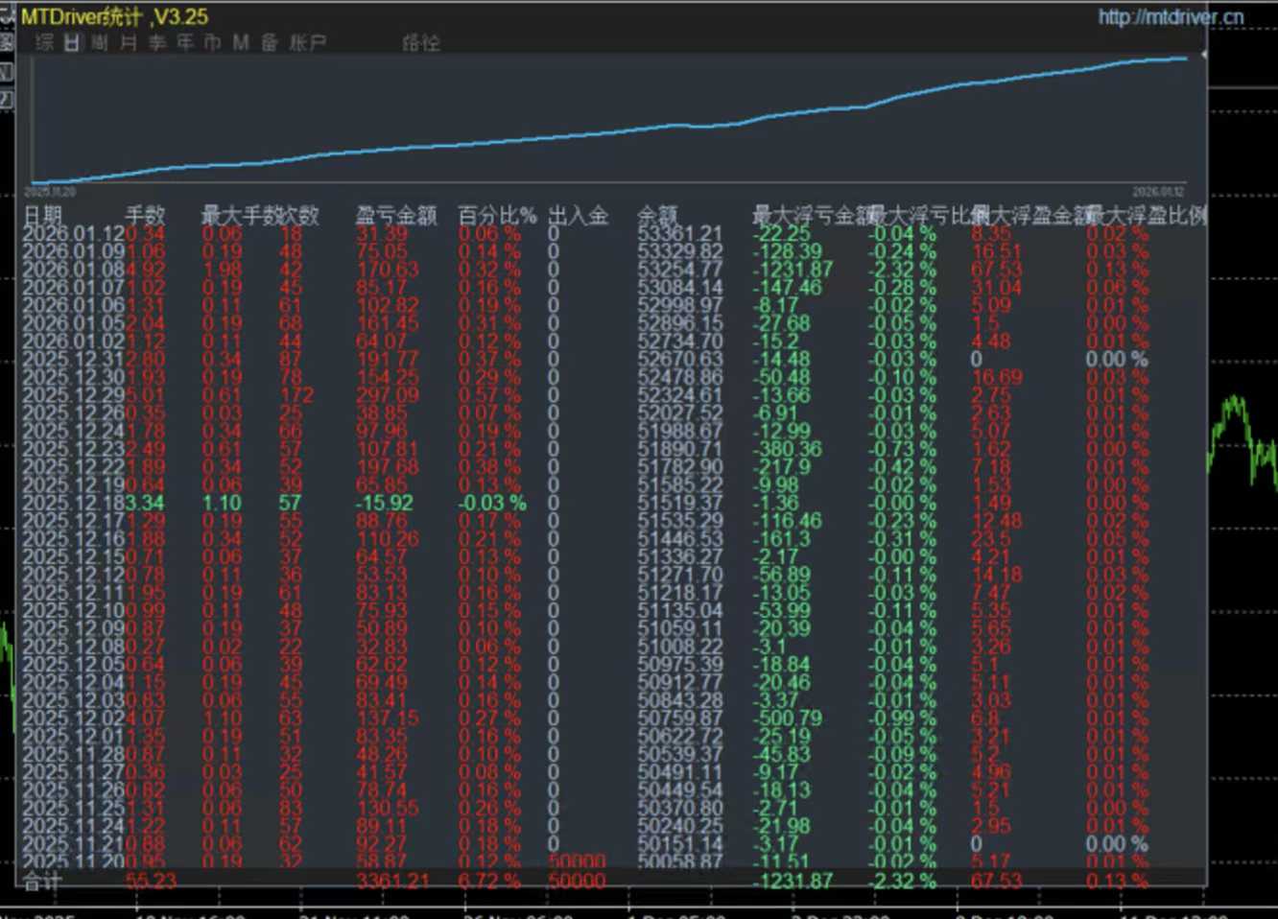Select the 2026.01.06 date row
The width and height of the screenshot is (1278, 919).
[73, 305]
